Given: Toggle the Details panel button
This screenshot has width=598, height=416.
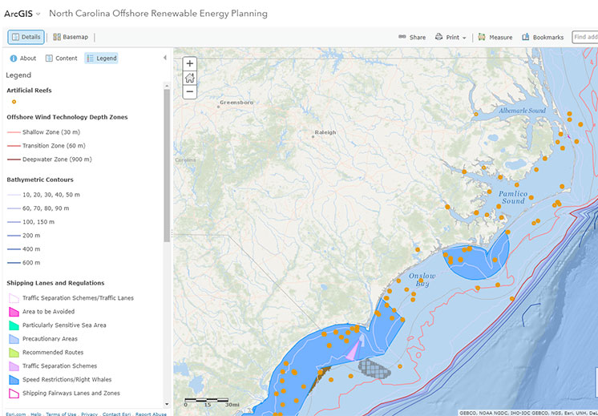Looking at the screenshot, I should (26, 37).
